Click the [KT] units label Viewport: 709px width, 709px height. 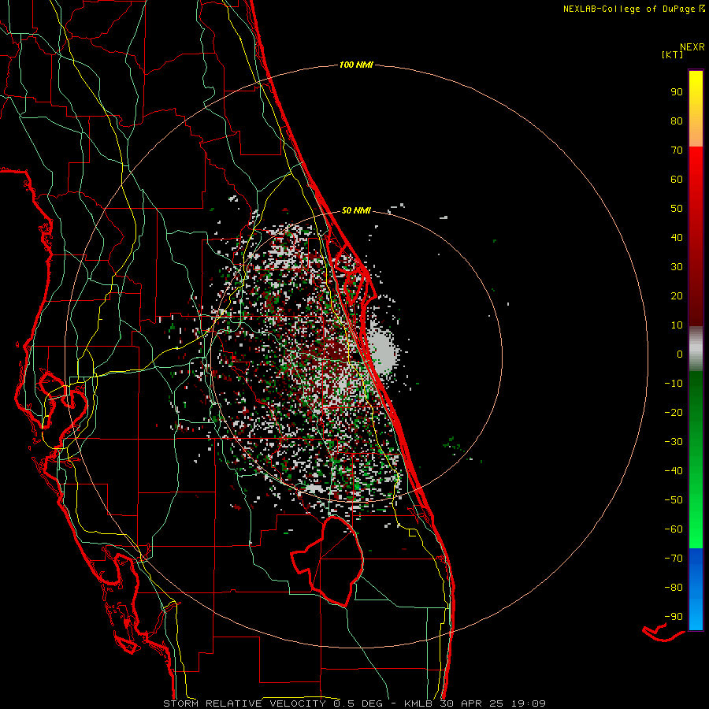coord(673,54)
